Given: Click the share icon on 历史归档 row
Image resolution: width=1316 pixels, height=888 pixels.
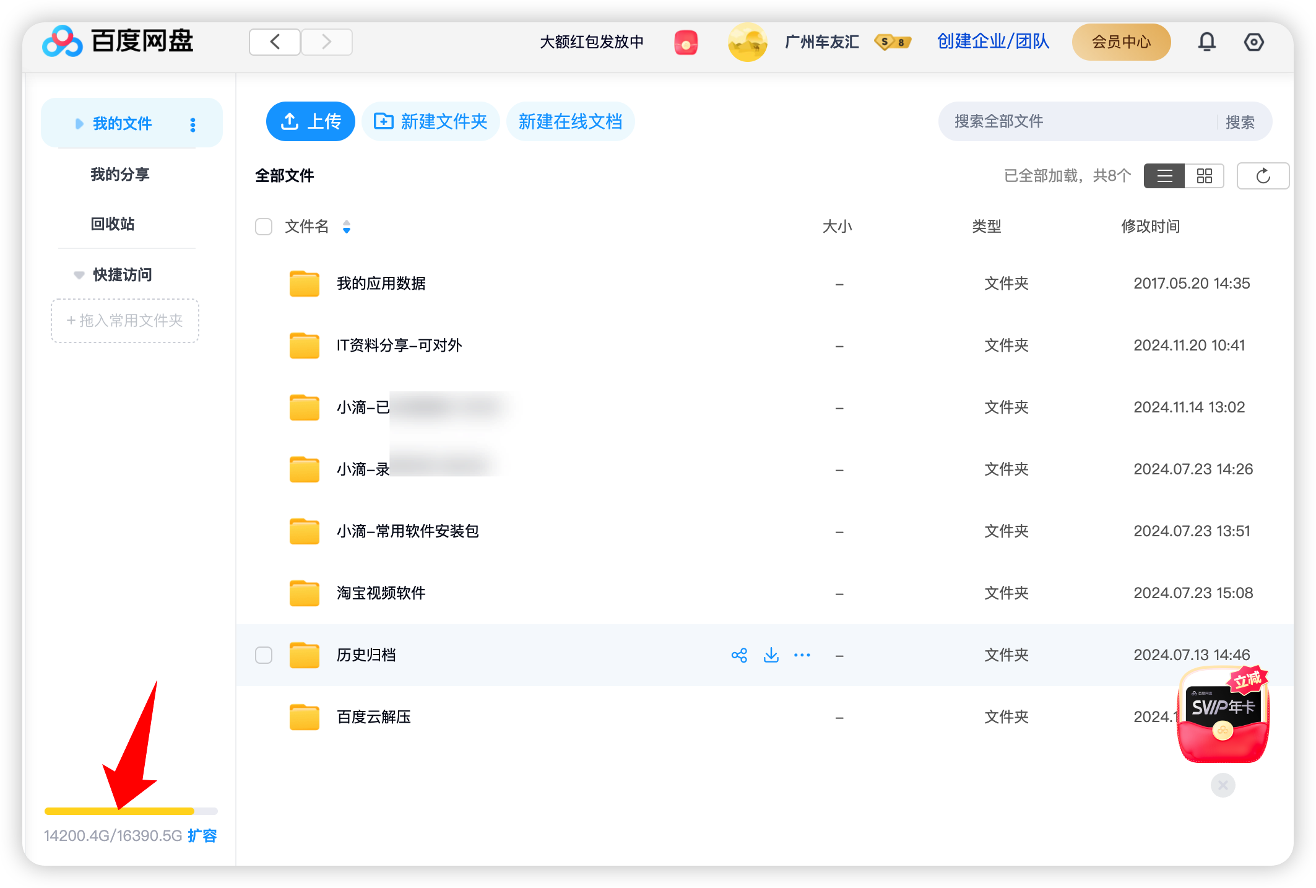Looking at the screenshot, I should coord(739,655).
